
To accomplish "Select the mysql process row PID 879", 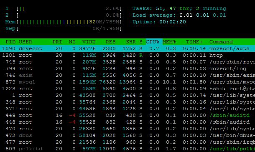I will 127,82.
